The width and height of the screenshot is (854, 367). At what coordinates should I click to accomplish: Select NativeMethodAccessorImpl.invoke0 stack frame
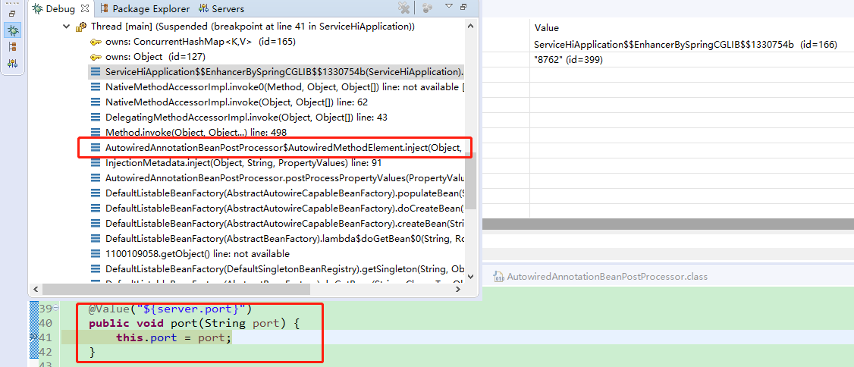coord(285,87)
